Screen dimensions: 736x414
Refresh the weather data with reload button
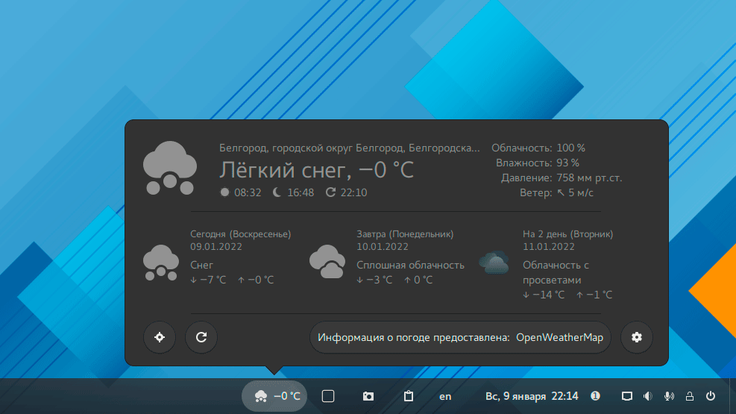tap(201, 337)
